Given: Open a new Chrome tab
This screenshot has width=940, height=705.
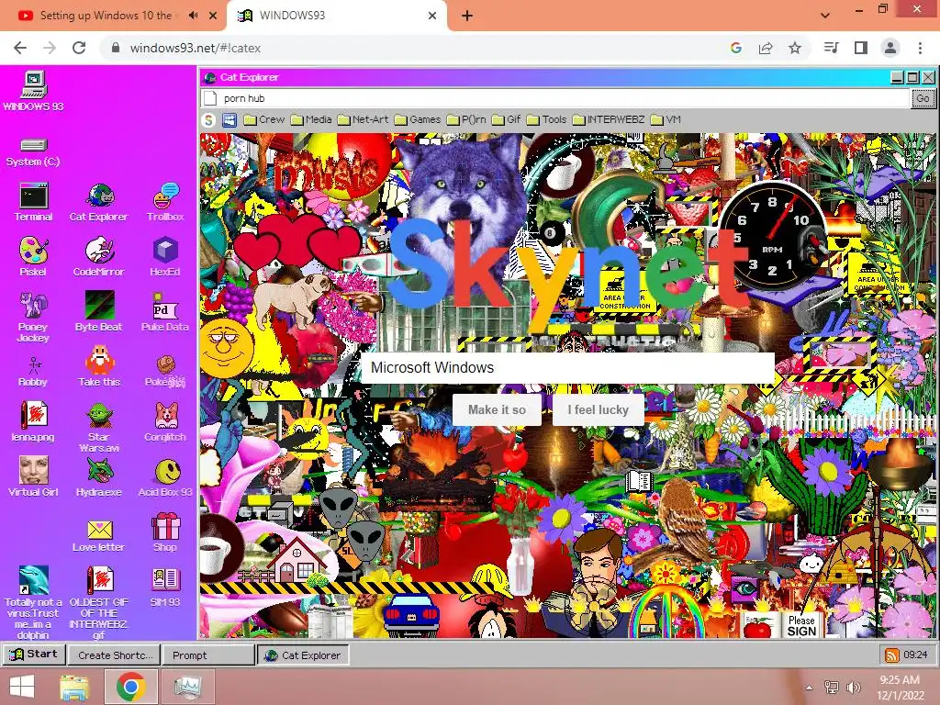Looking at the screenshot, I should pyautogui.click(x=467, y=16).
